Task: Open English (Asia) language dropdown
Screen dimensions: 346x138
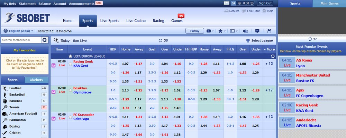Action: [x=19, y=31]
